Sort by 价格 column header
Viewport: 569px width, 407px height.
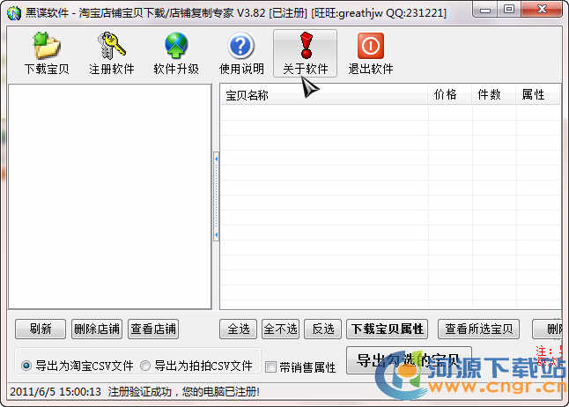(x=450, y=95)
